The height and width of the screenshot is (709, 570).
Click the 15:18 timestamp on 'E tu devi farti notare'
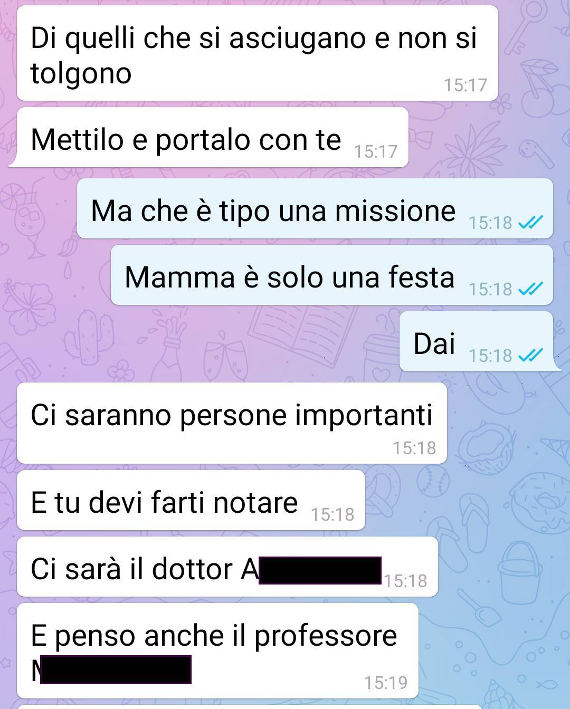[x=332, y=515]
